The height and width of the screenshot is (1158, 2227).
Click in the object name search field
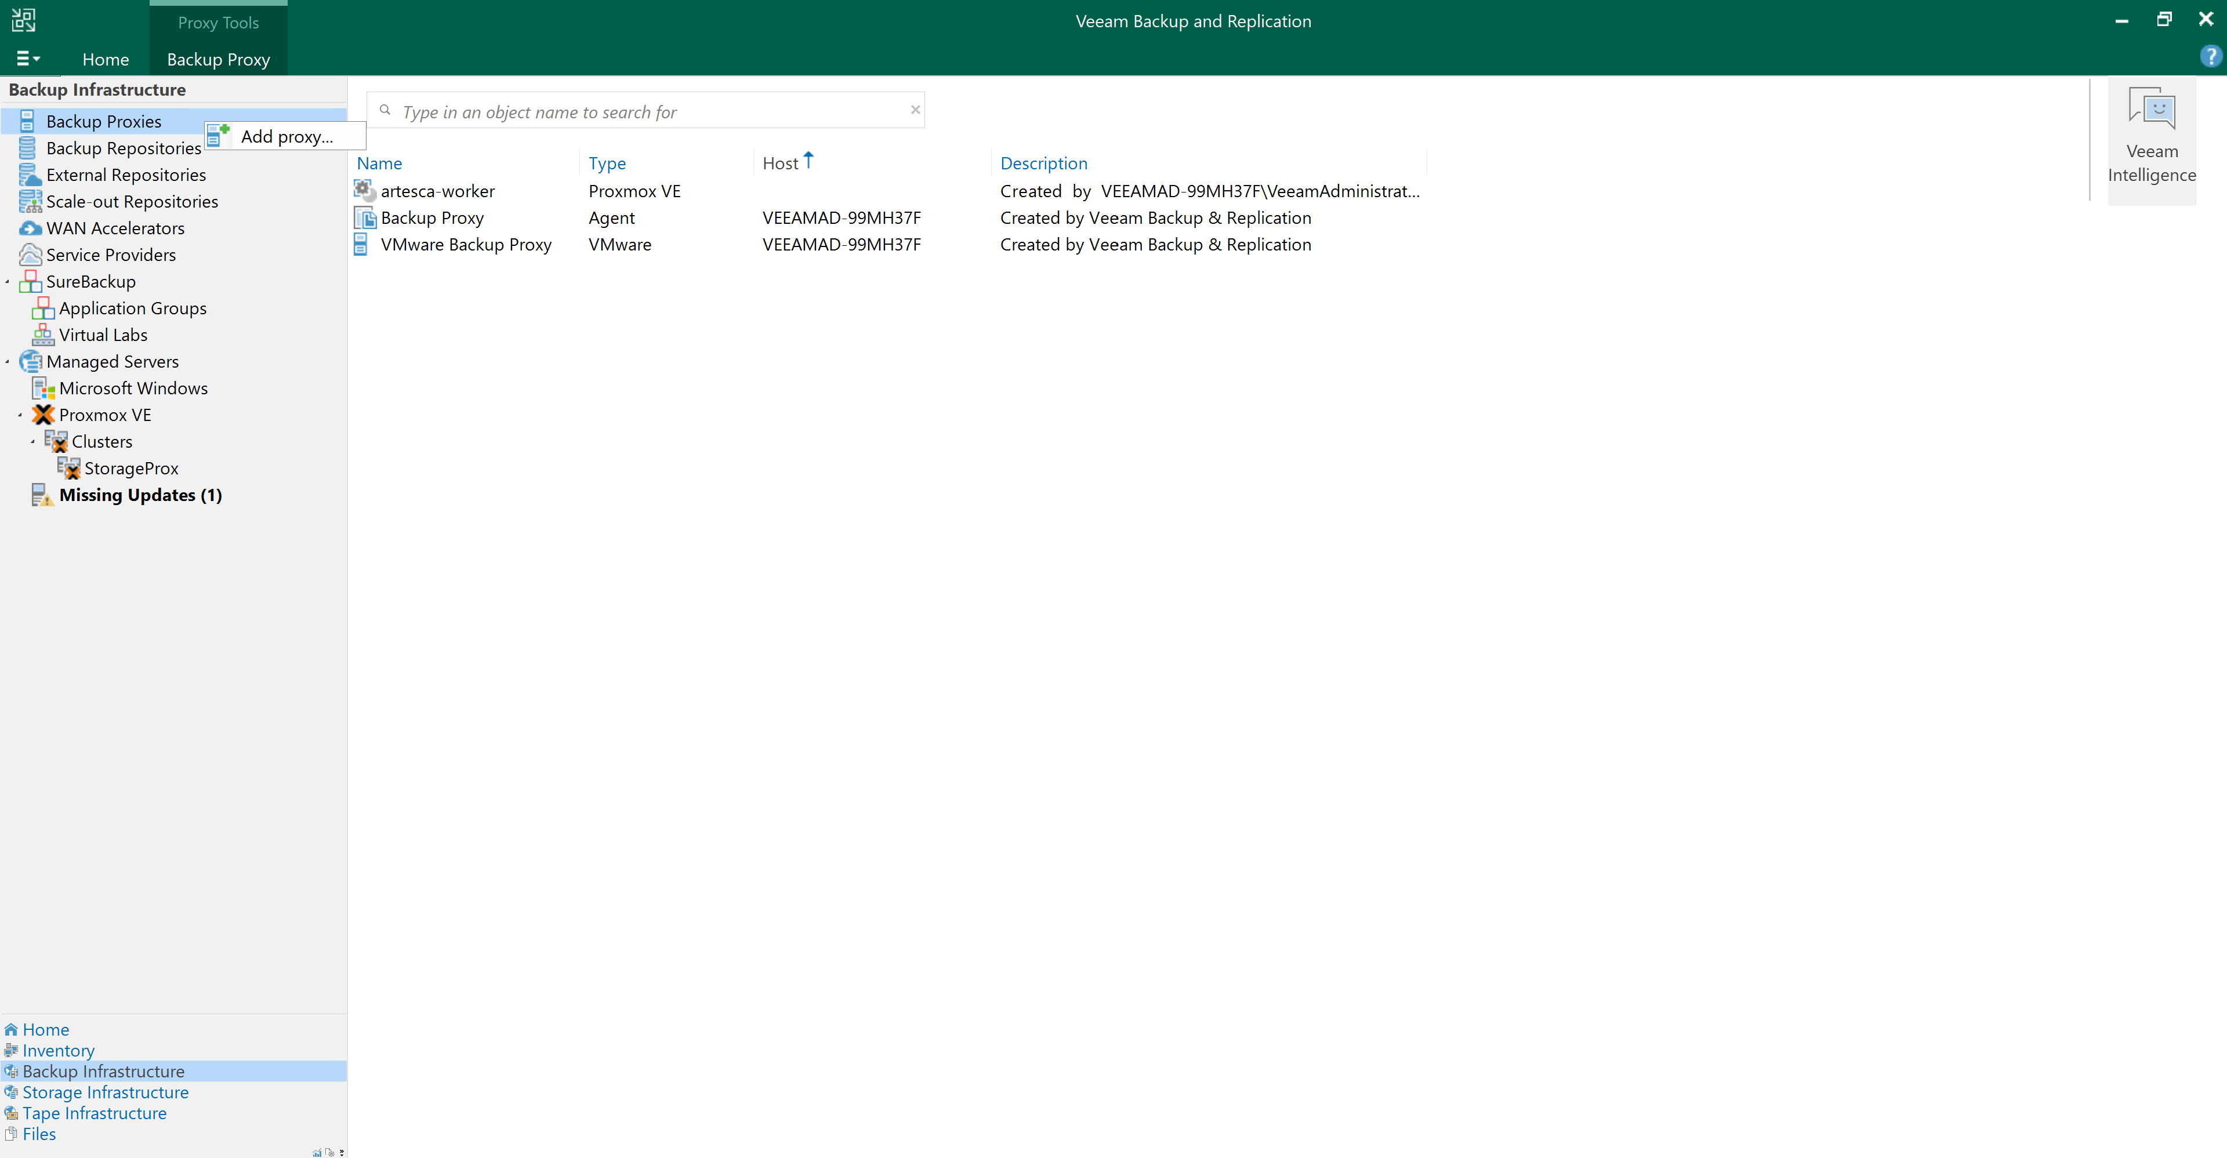(648, 111)
